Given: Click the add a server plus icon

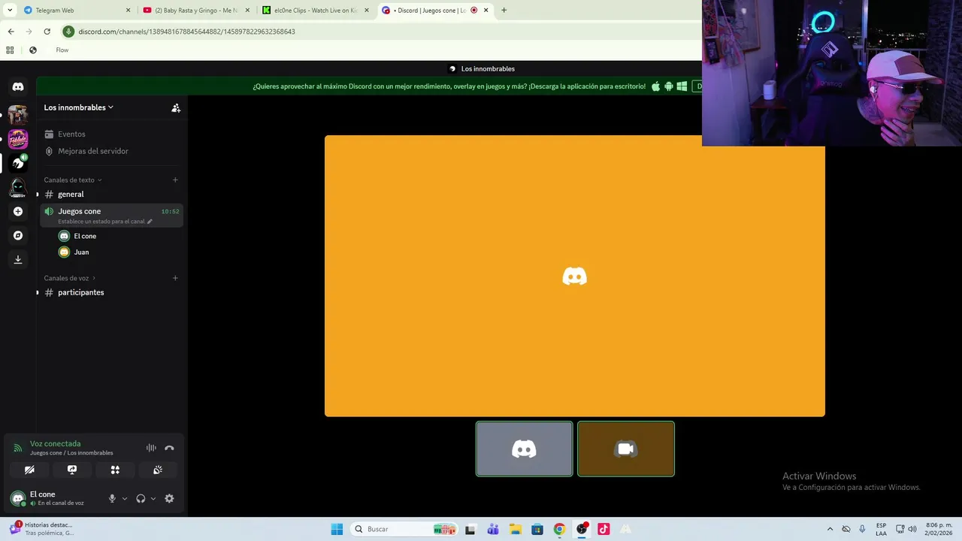Looking at the screenshot, I should pyautogui.click(x=18, y=211).
